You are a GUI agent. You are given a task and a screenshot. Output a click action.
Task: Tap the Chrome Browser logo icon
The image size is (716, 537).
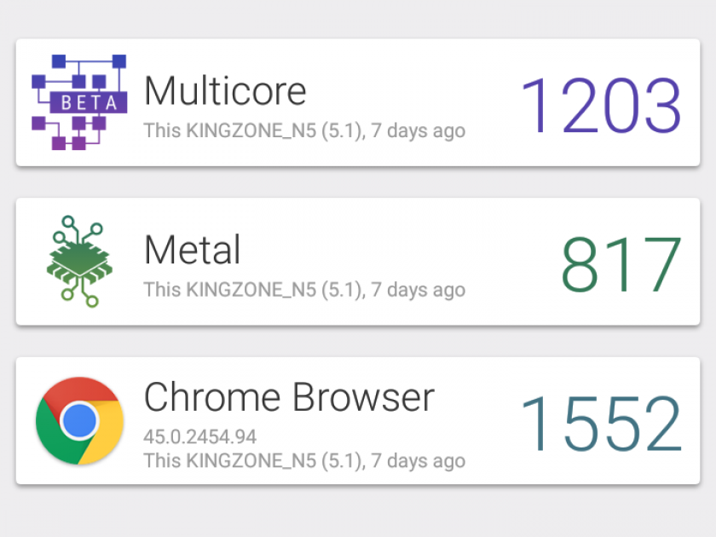coord(79,420)
